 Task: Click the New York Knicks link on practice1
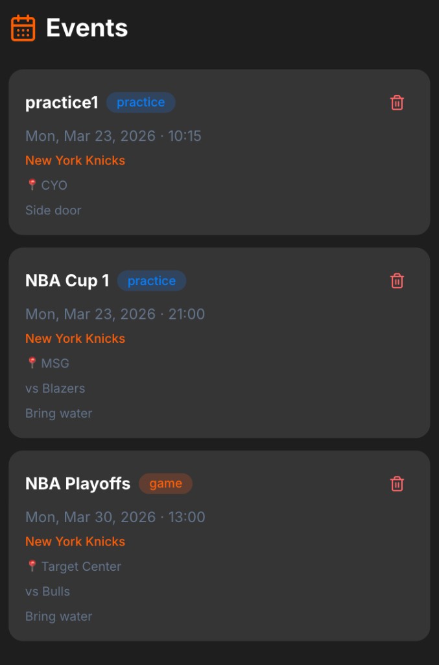75,160
